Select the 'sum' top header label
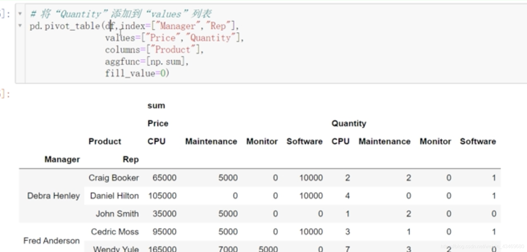 click(156, 106)
